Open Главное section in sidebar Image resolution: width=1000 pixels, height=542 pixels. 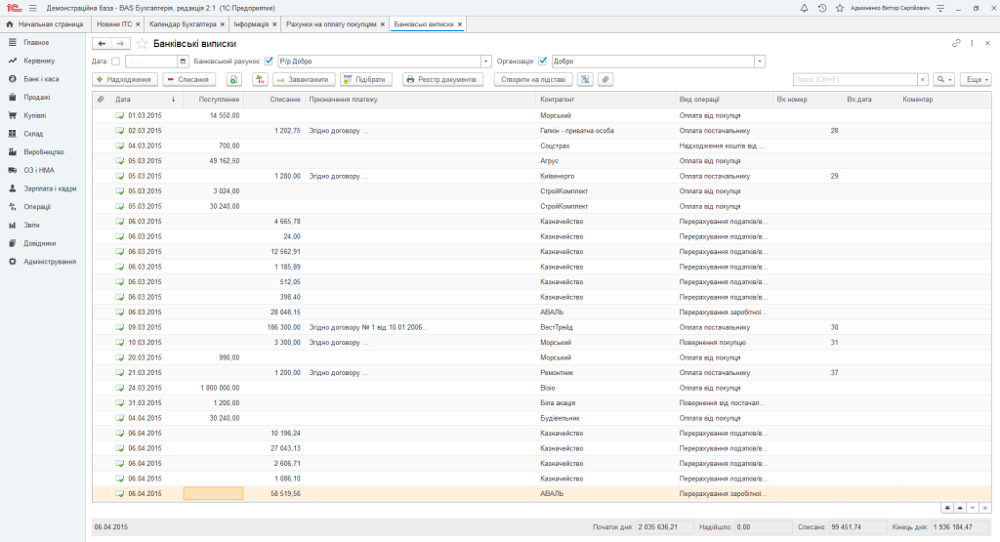click(x=36, y=43)
